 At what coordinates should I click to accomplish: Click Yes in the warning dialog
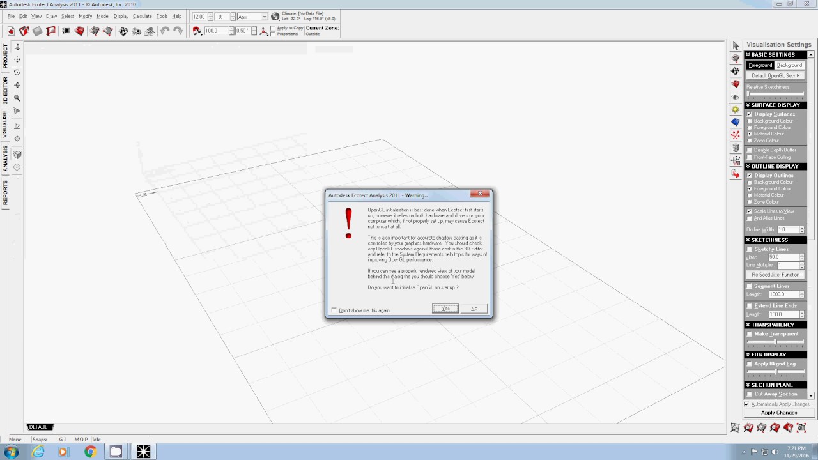click(445, 309)
